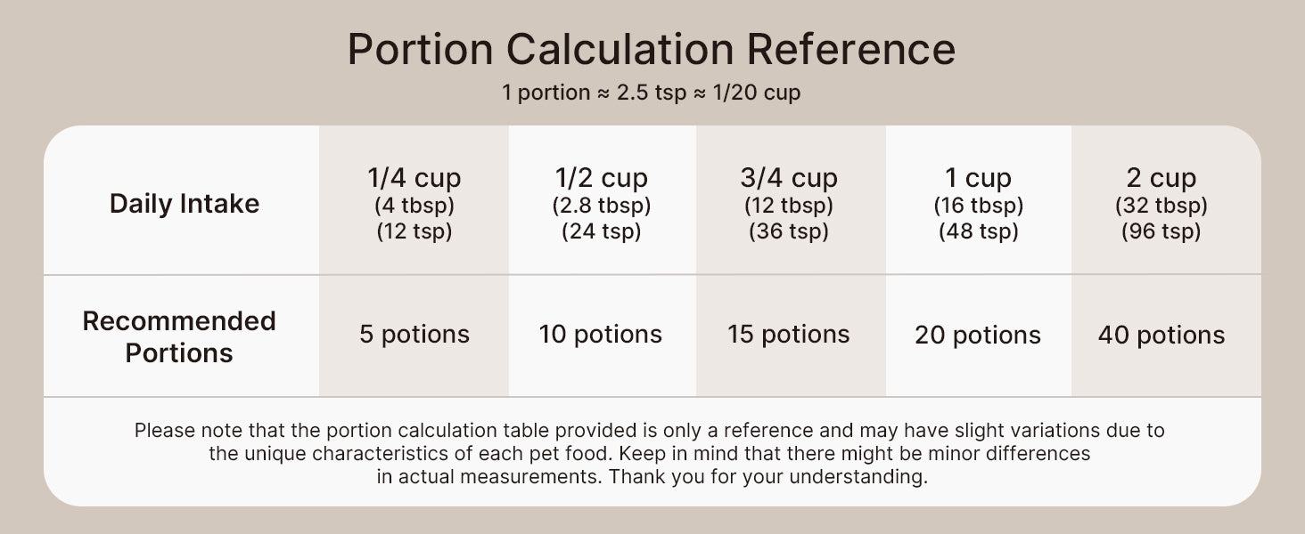This screenshot has height=534, width=1305.
Task: Click the Daily Intake row label
Action: click(185, 204)
